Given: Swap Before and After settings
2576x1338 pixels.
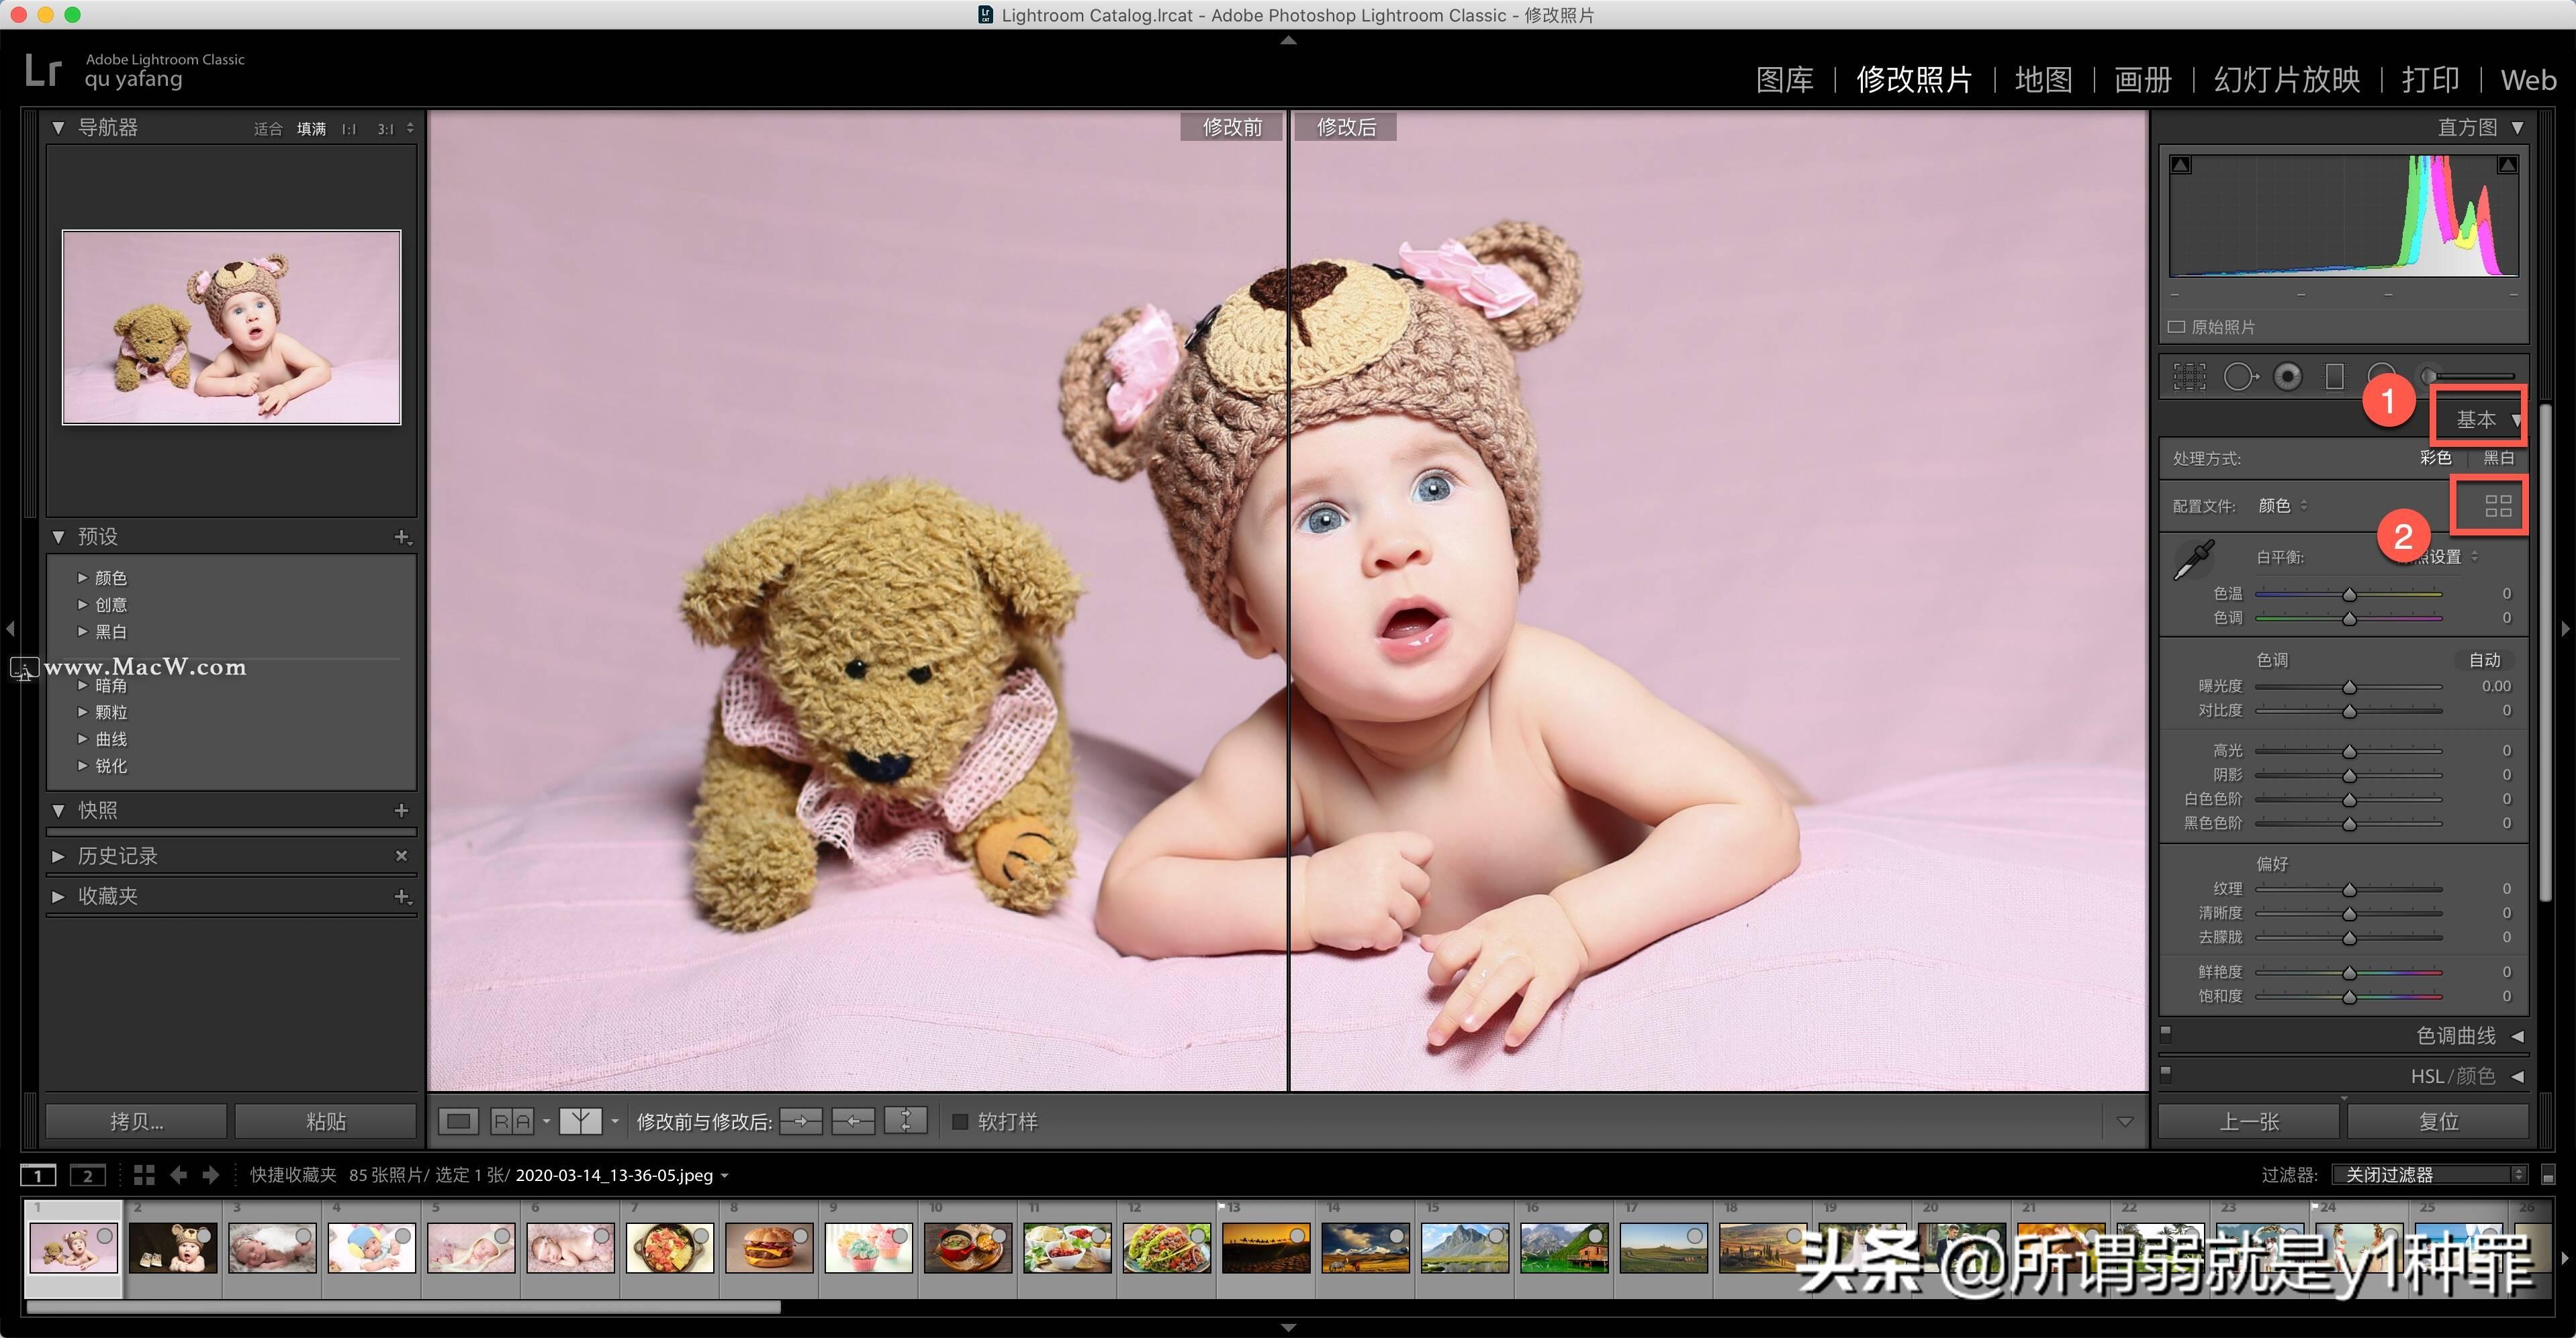Looking at the screenshot, I should [x=905, y=1121].
